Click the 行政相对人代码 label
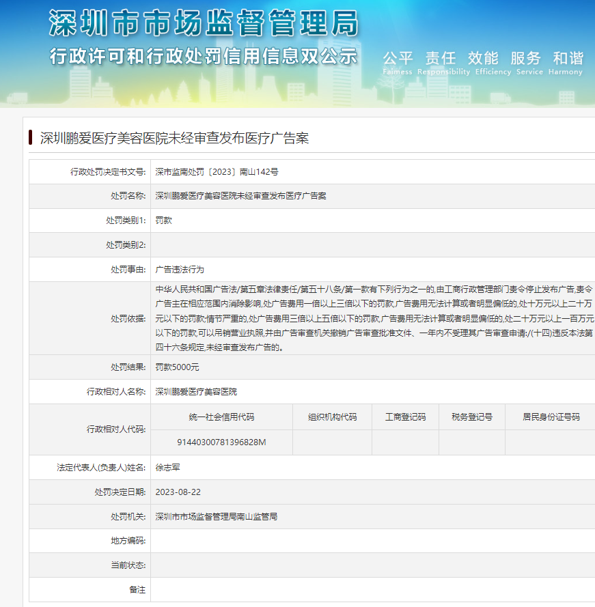The image size is (595, 607). 116,429
